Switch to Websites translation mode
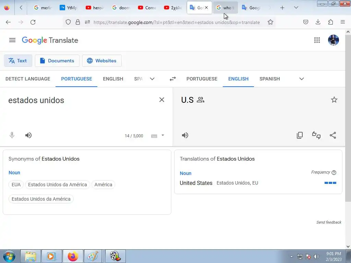 tap(102, 61)
